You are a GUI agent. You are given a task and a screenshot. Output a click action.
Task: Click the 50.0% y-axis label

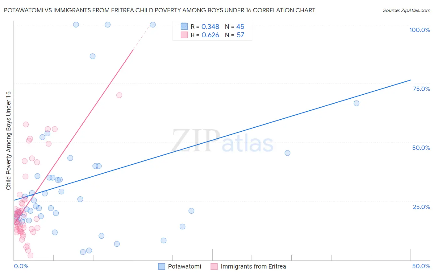[421, 148]
